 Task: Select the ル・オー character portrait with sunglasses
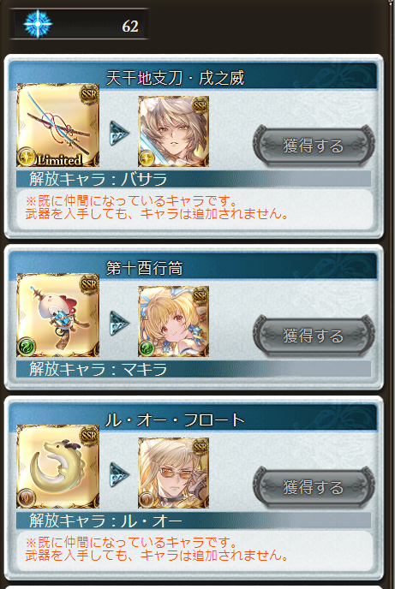(x=173, y=473)
